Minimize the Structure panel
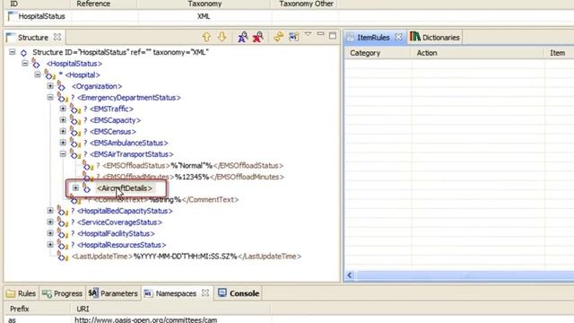The width and height of the screenshot is (574, 323). pyautogui.click(x=321, y=34)
